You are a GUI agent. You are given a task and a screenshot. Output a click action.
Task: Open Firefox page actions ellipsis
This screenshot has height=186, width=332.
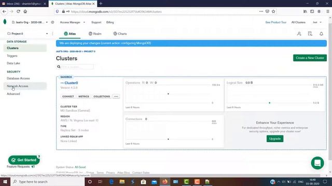(x=261, y=11)
